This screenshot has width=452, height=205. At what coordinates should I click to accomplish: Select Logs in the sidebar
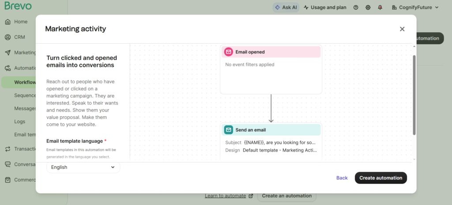pos(19,122)
